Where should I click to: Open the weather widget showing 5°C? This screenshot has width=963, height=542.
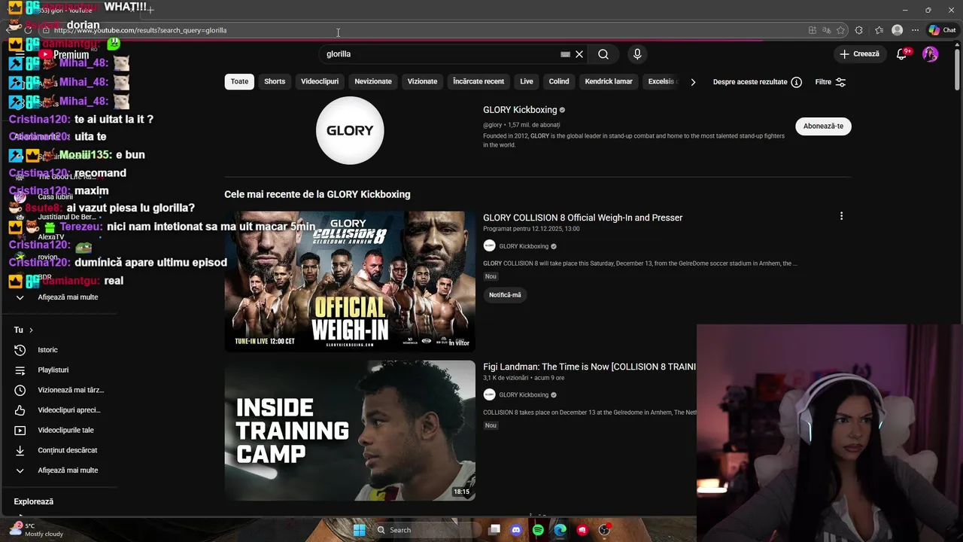coord(36,530)
